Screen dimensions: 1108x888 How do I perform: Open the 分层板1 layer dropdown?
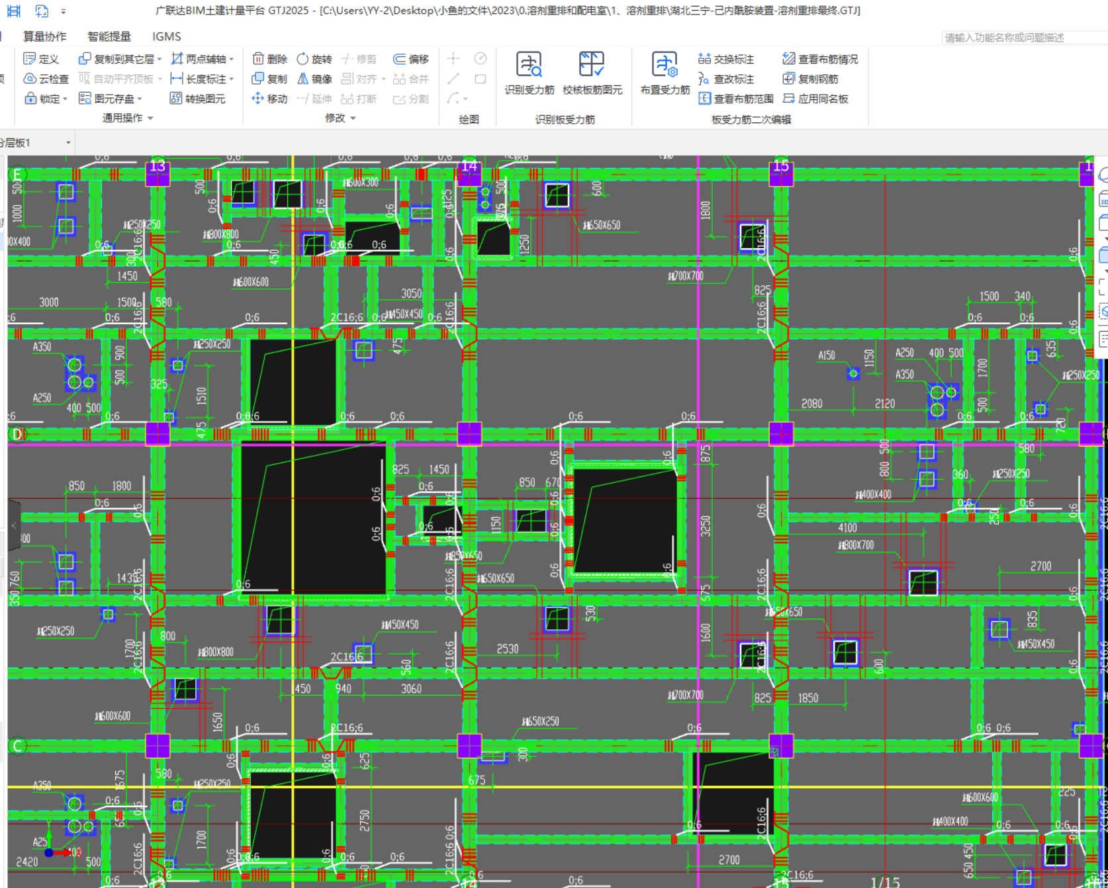tap(68, 143)
